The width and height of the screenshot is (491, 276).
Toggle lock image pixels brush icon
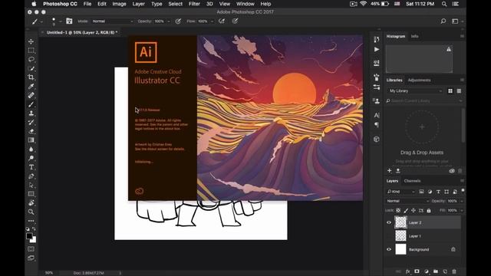tap(406, 211)
